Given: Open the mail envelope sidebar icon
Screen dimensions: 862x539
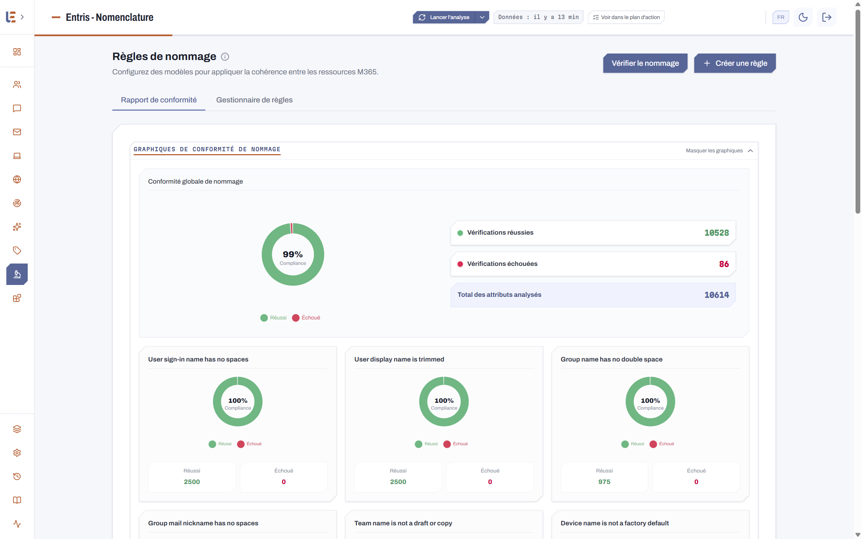Looking at the screenshot, I should [17, 132].
